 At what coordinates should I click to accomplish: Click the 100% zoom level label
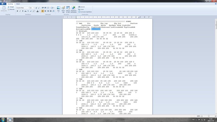tap(199, 116)
